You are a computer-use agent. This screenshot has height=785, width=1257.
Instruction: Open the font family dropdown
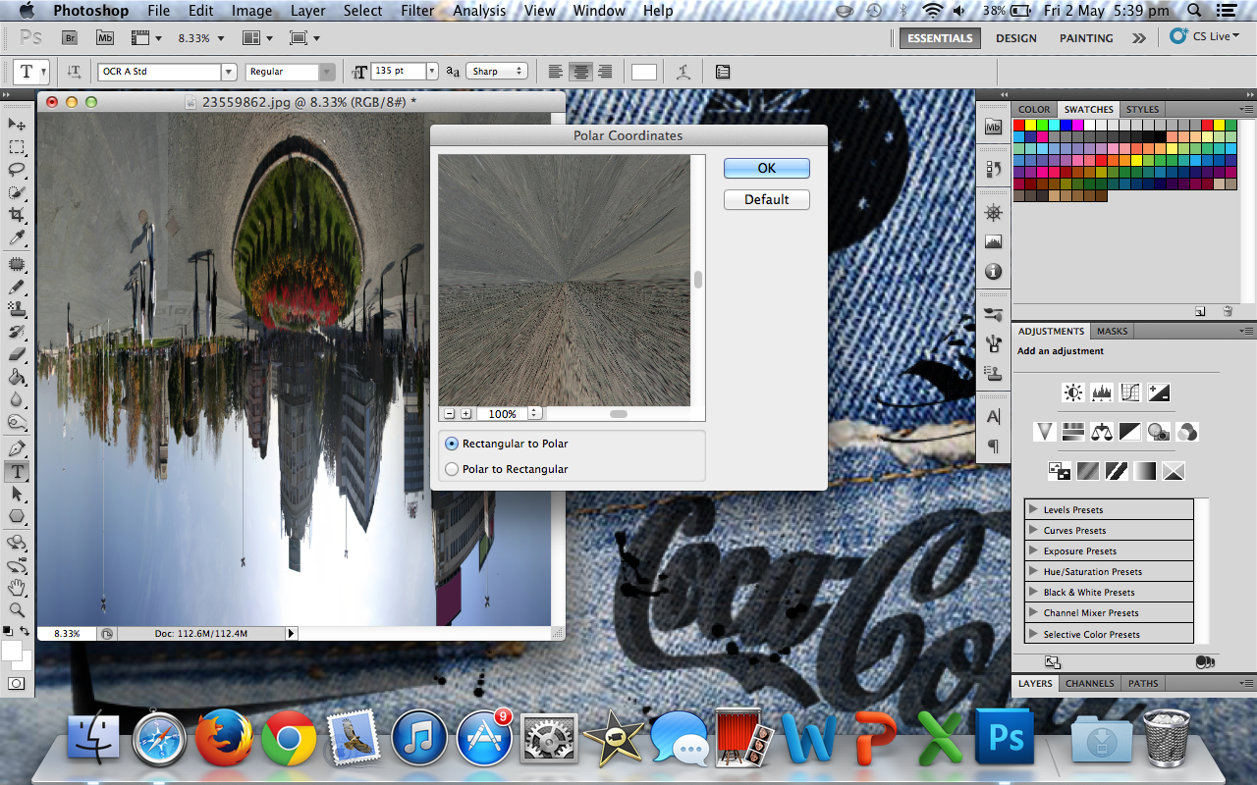coord(228,71)
